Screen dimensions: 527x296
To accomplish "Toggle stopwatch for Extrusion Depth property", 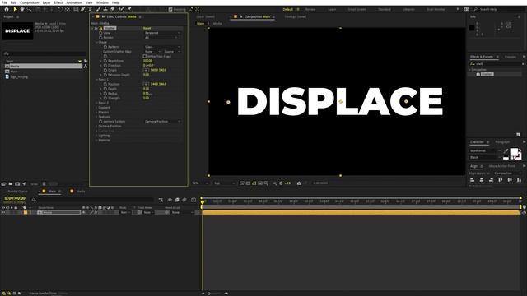I will tap(105, 75).
